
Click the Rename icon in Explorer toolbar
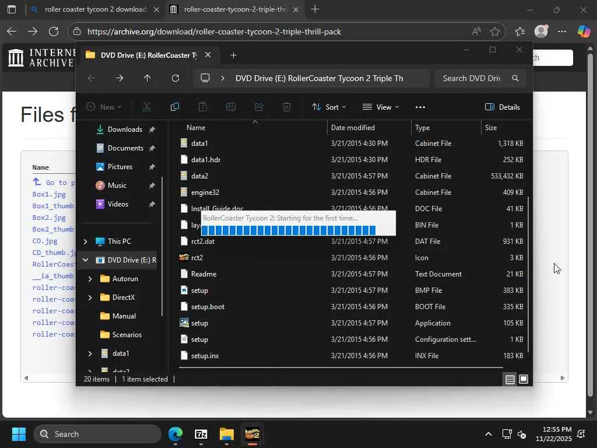pos(231,107)
